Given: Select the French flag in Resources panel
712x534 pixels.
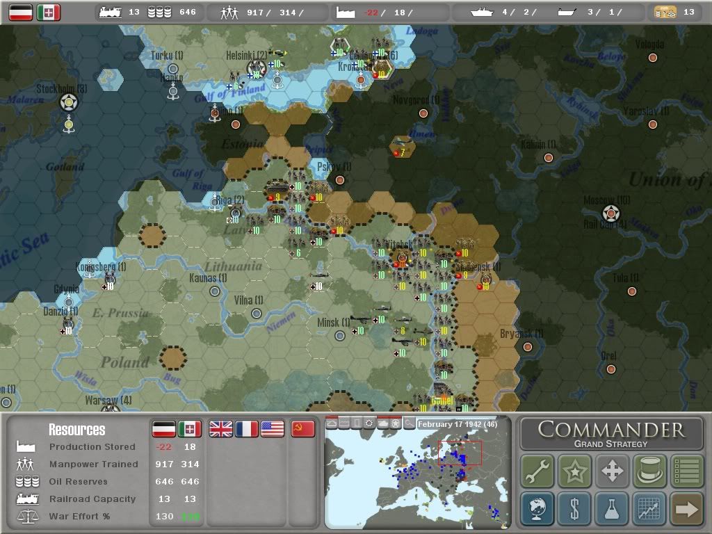Looking at the screenshot, I should [x=247, y=428].
